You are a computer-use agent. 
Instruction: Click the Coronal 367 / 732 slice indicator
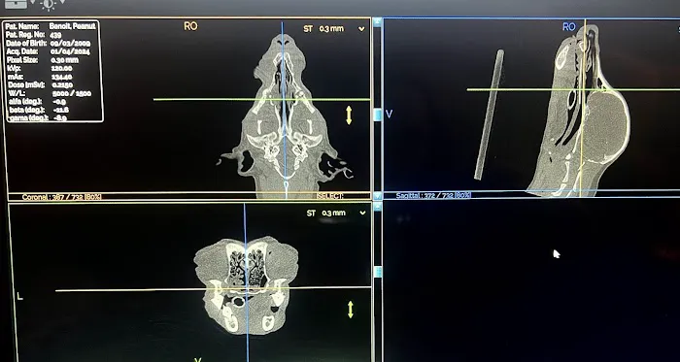point(61,197)
